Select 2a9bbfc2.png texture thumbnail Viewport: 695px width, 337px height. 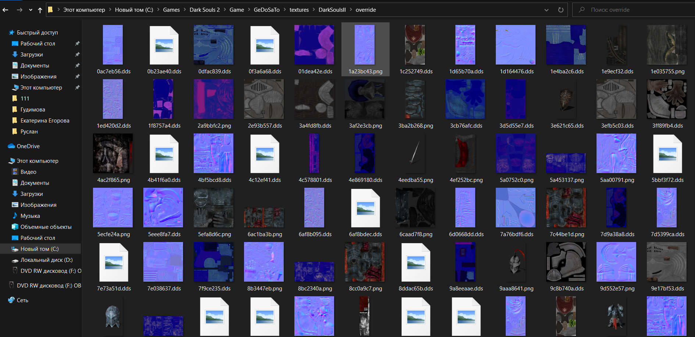tap(214, 99)
